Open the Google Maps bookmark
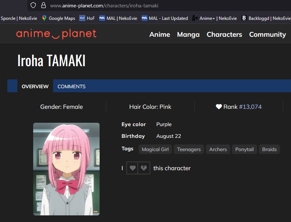This screenshot has height=222, width=291. point(59,18)
